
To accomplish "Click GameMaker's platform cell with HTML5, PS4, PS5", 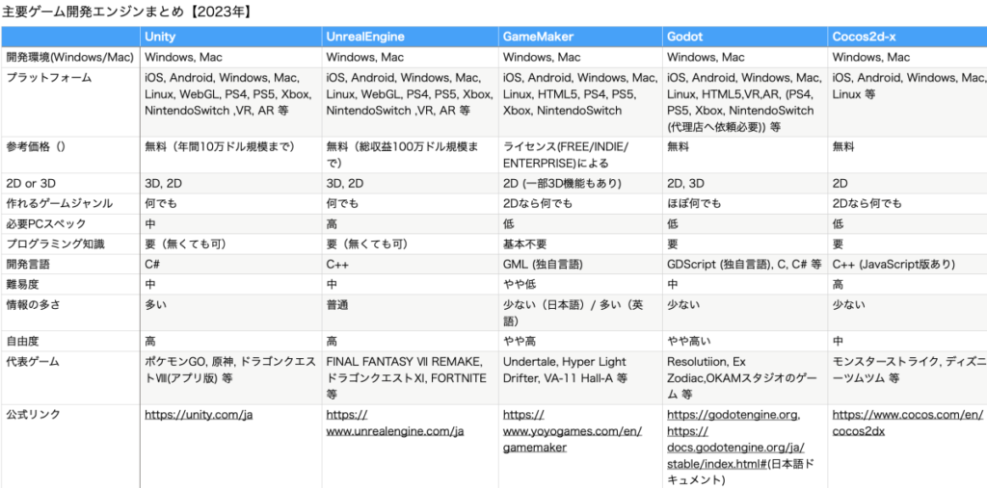I will [x=580, y=102].
